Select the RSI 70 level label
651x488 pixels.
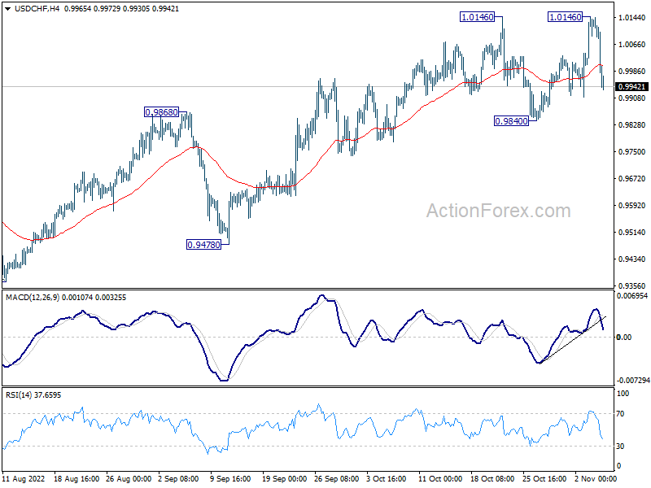[620, 414]
